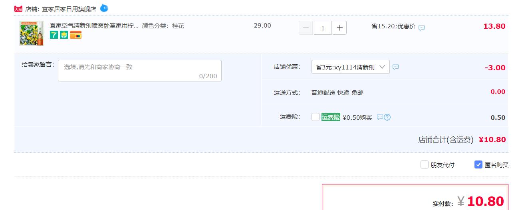The height and width of the screenshot is (210, 516).
Task: Click the quantity input showing 1
Action: pyautogui.click(x=323, y=28)
